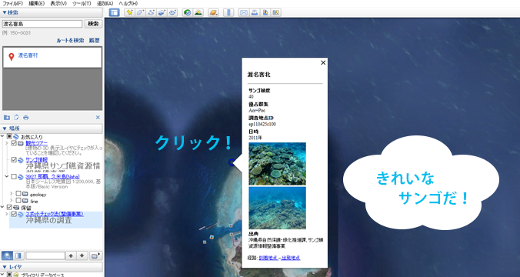This screenshot has height=277, width=520.
Task: Uncheck the スポットチェック法 checkbox
Action: pos(14,215)
